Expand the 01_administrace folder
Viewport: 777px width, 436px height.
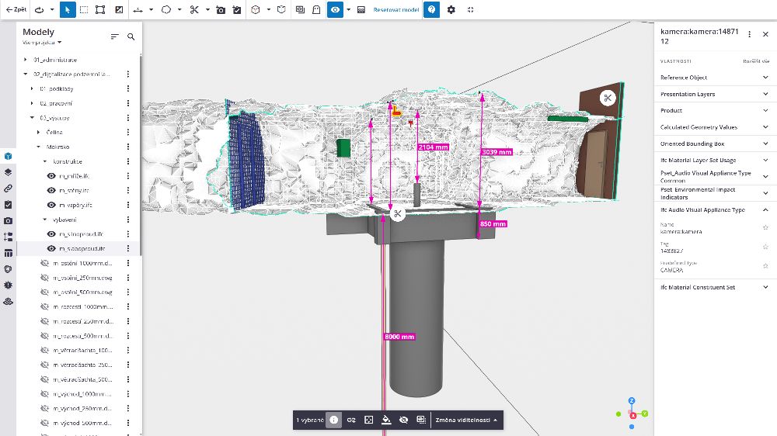(25, 60)
